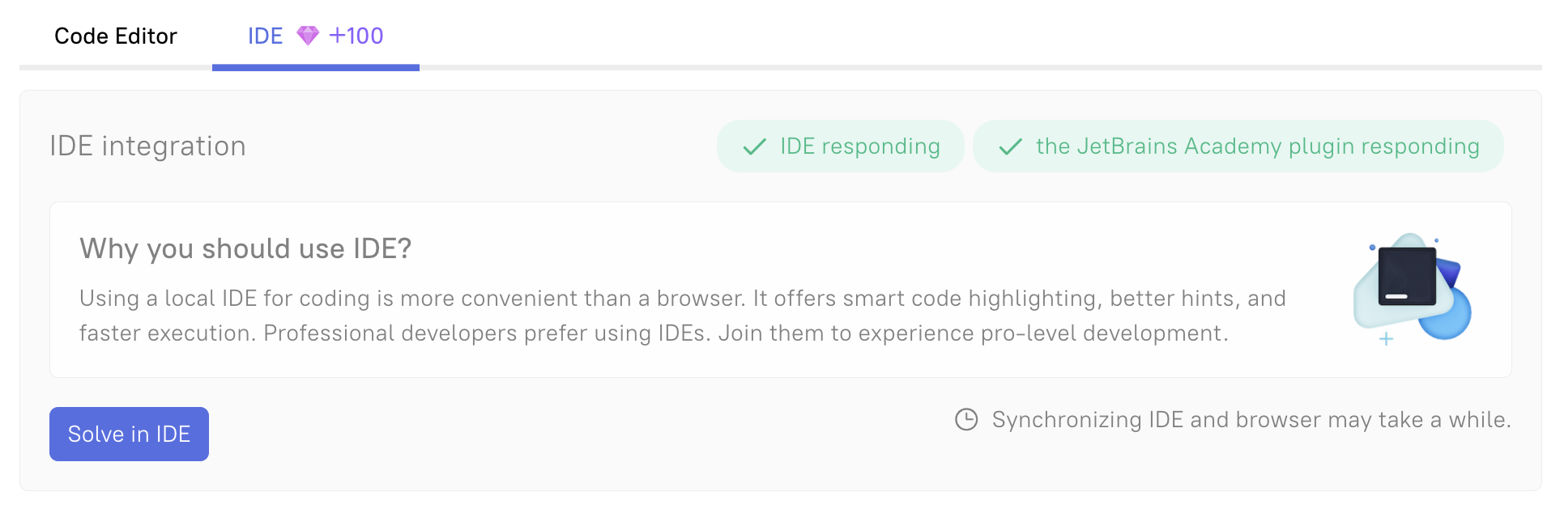
Task: Click the Why you should use IDE heading
Action: [x=245, y=248]
